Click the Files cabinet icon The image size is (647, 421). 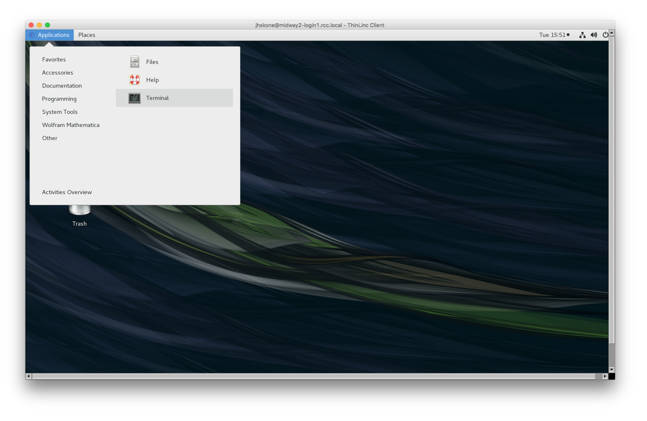tap(135, 62)
